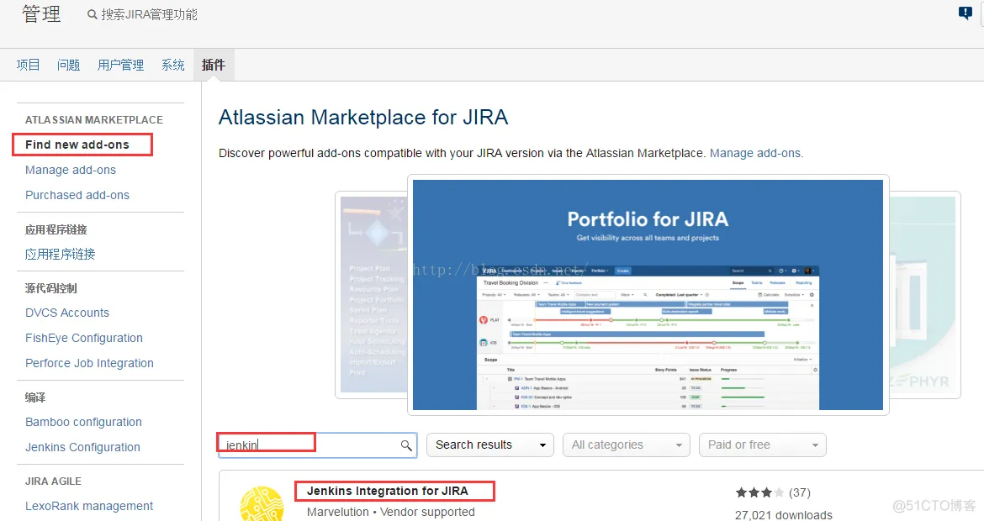Click the JIRA AGILE section header
The width and height of the screenshot is (984, 521).
click(53, 481)
